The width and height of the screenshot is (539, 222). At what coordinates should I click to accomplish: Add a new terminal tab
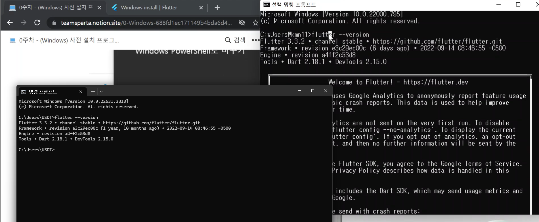(x=93, y=92)
